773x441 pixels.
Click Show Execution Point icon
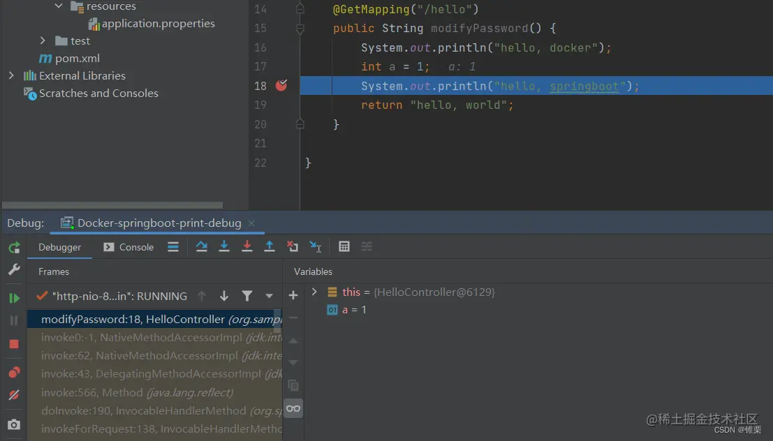click(x=173, y=247)
